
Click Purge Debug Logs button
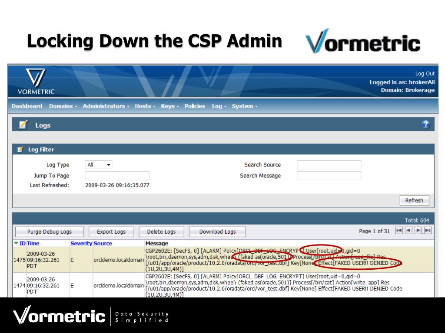(x=50, y=232)
